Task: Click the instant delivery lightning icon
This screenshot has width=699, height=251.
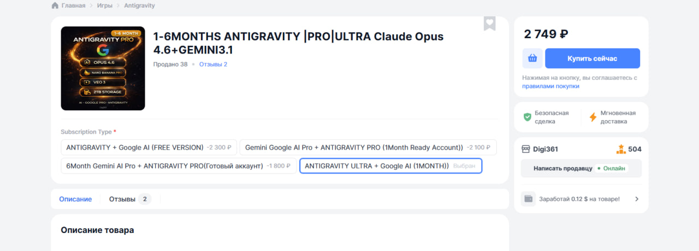Action: click(593, 117)
